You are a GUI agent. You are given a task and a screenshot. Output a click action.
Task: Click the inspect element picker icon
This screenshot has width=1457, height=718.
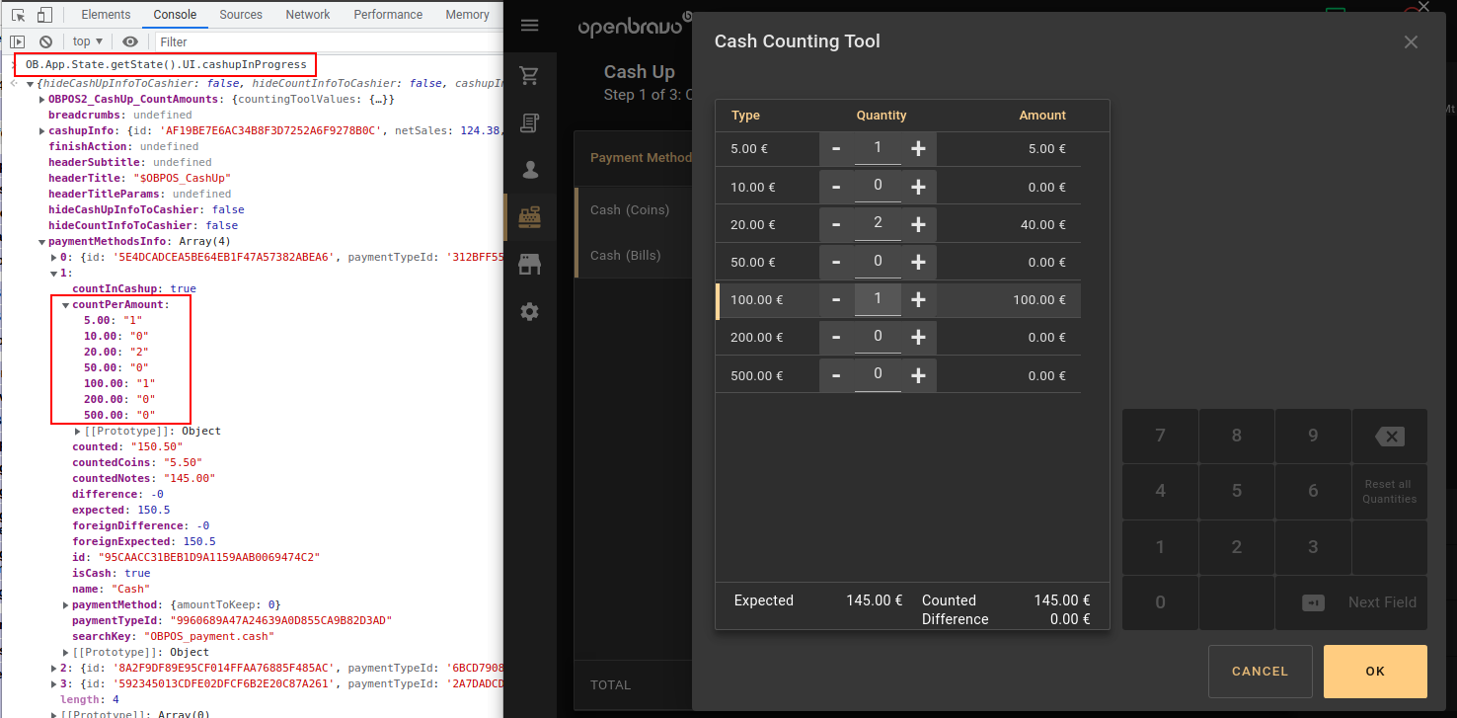(x=18, y=15)
